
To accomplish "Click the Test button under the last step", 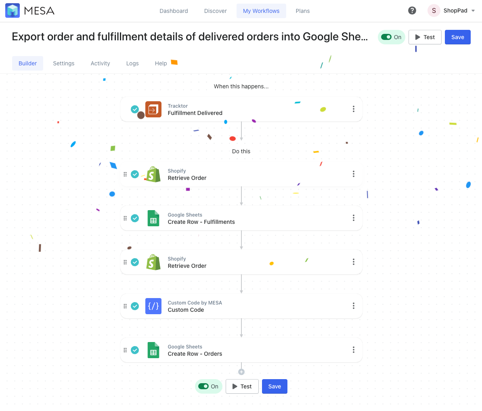I will coord(242,386).
